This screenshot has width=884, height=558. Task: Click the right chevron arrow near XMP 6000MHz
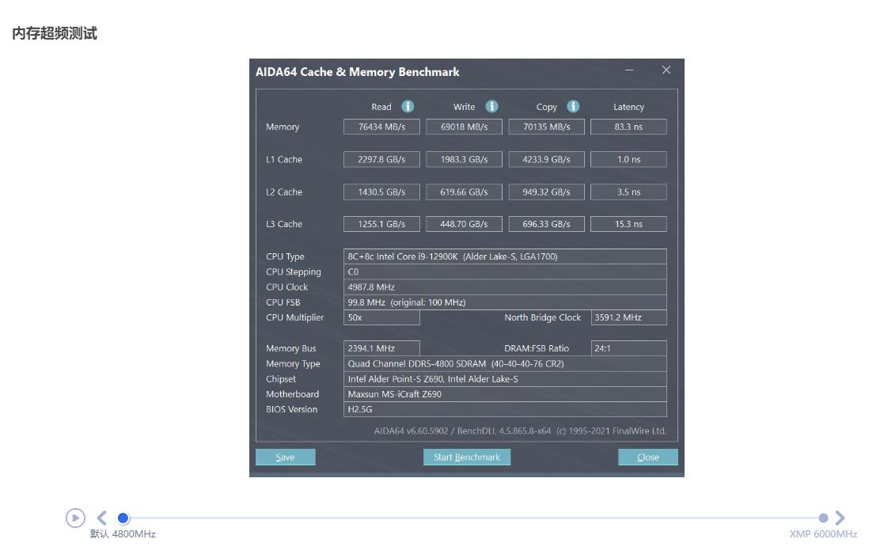click(x=838, y=516)
